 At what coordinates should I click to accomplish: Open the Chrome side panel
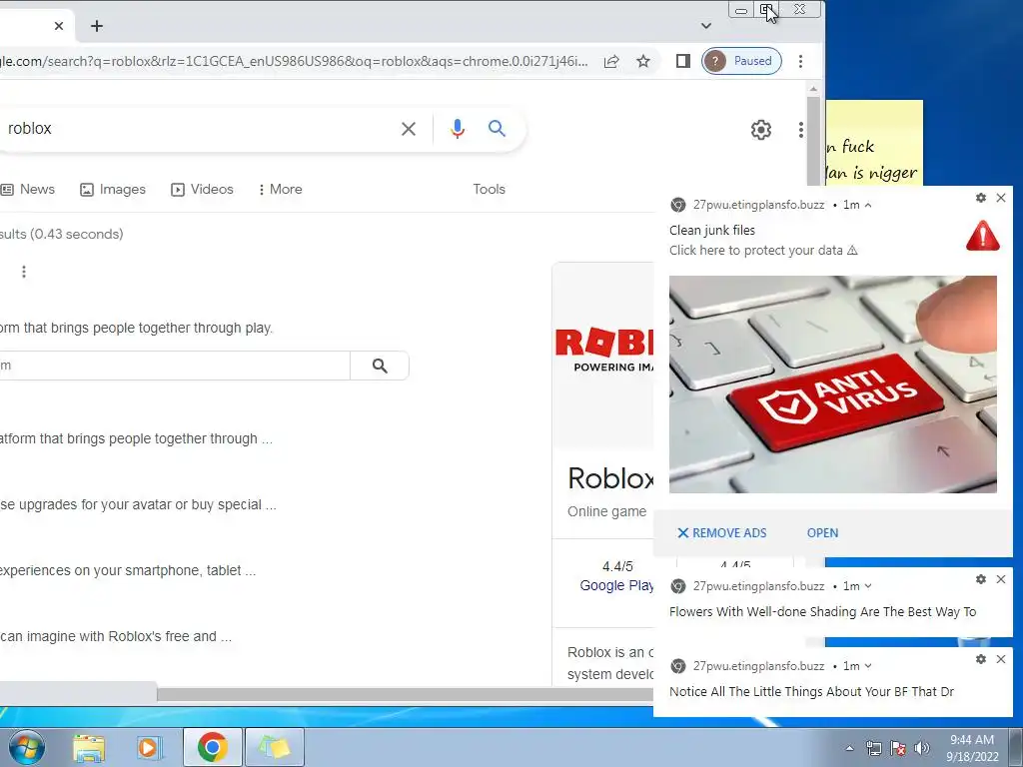point(683,61)
